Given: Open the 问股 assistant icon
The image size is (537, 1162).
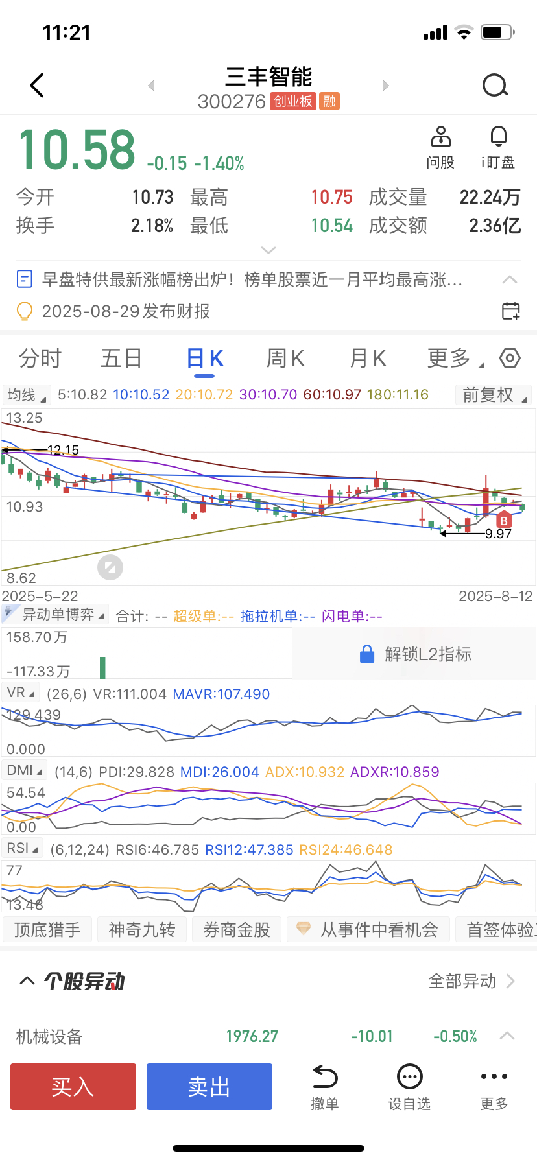Looking at the screenshot, I should (x=440, y=136).
